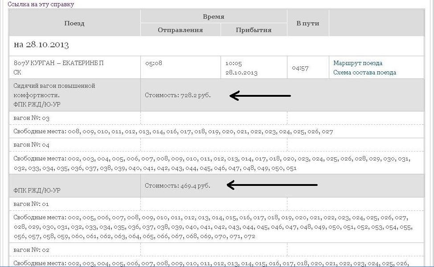Select the 'вагон №: 04' row

pos(32,145)
